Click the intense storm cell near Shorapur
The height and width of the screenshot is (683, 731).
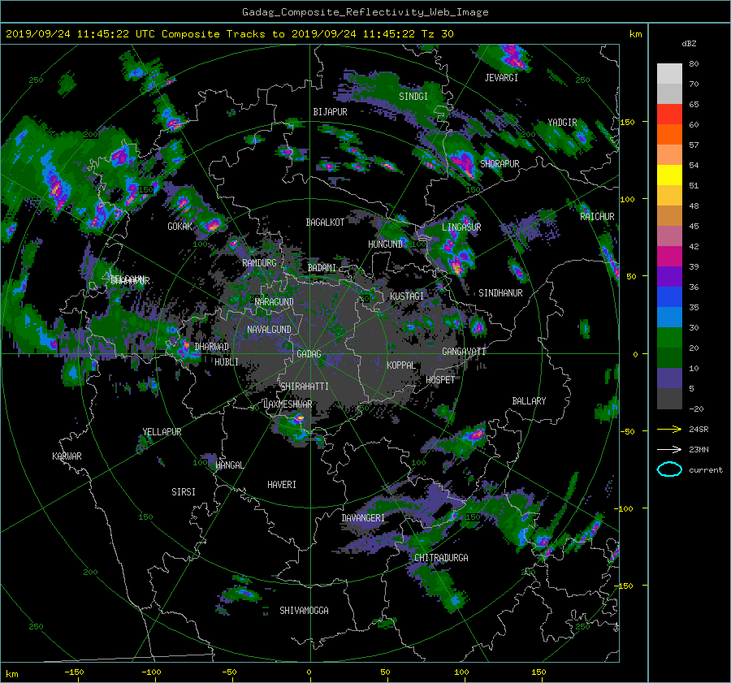pyautogui.click(x=463, y=162)
